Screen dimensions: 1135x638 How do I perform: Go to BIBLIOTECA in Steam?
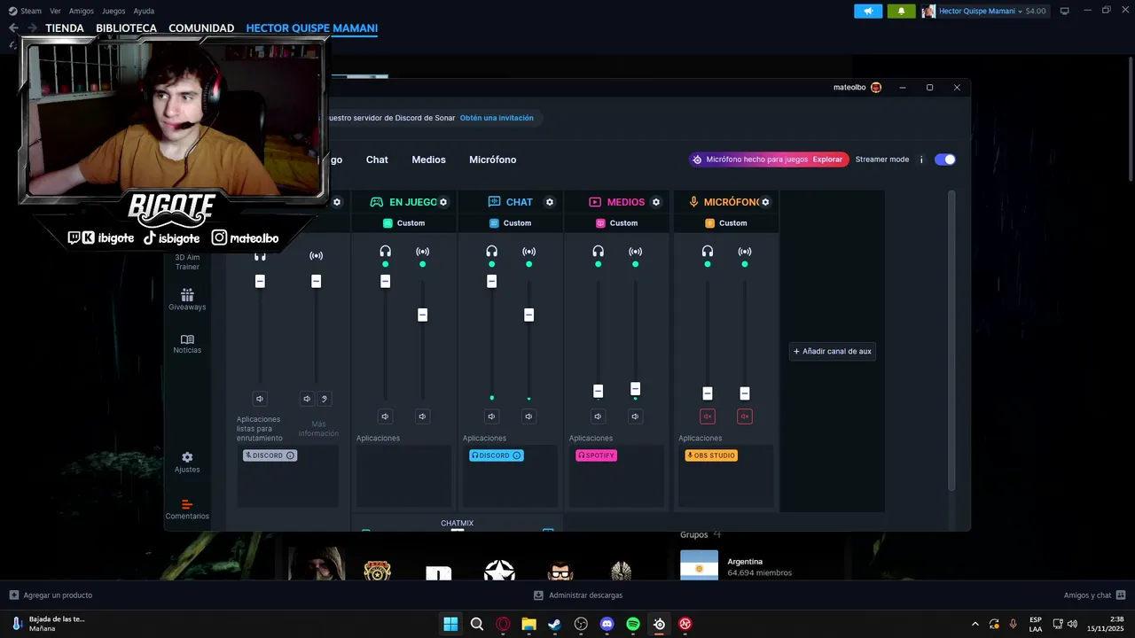pos(126,28)
